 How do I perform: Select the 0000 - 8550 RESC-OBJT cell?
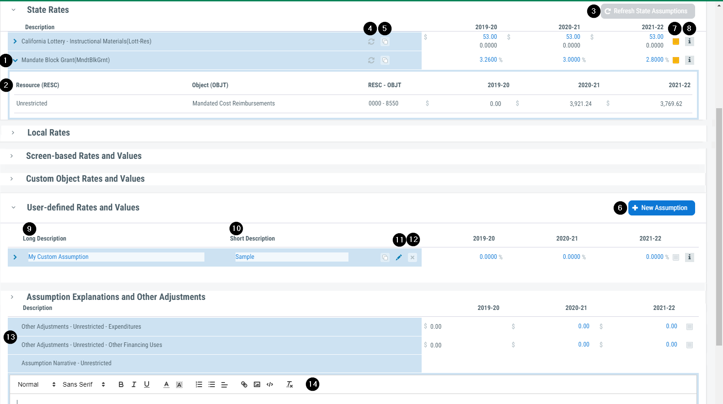(x=383, y=104)
